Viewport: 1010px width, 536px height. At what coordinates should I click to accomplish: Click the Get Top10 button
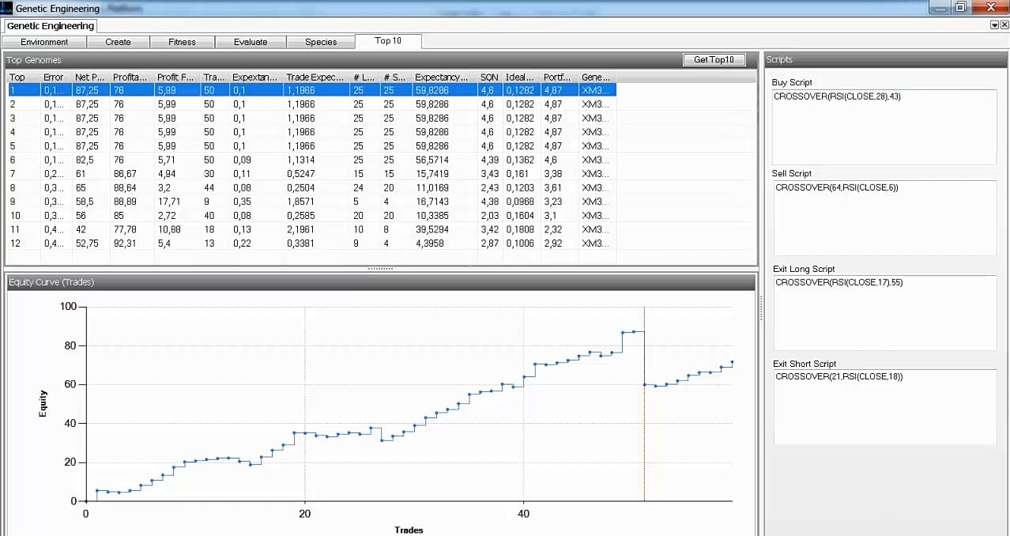pyautogui.click(x=714, y=59)
